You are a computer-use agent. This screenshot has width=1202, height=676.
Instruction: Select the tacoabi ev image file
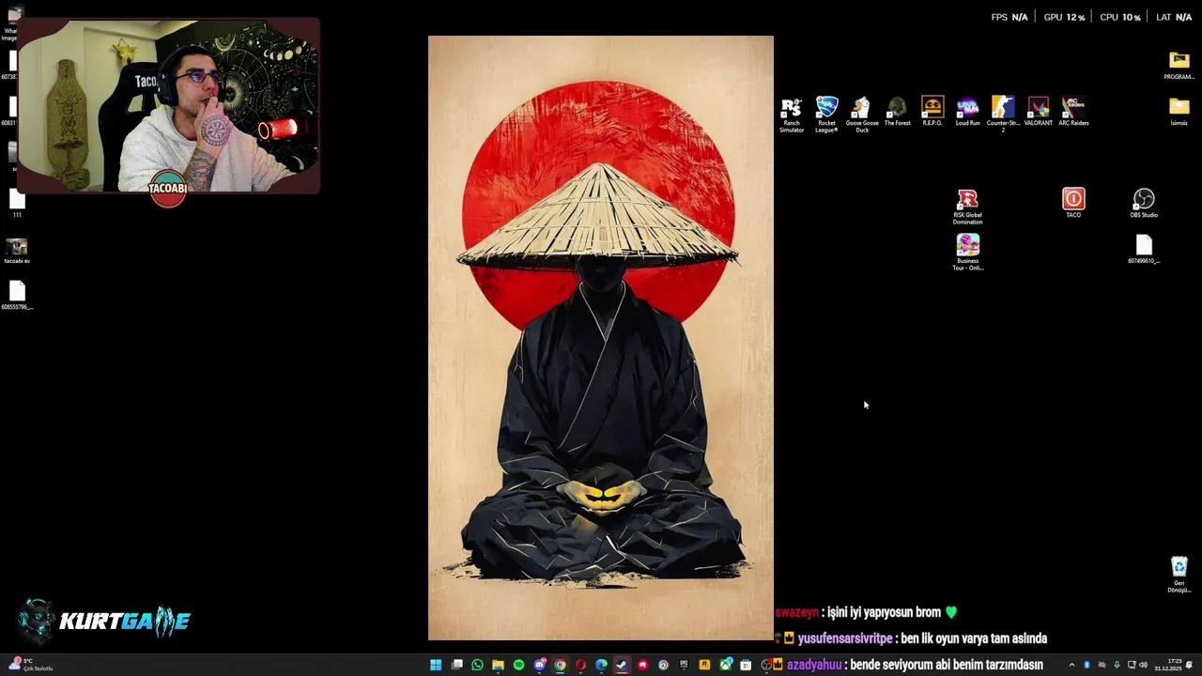(x=16, y=250)
